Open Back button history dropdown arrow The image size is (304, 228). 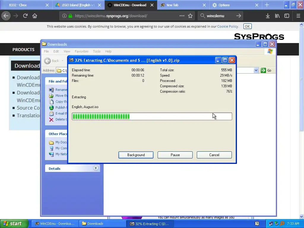coord(62,61)
